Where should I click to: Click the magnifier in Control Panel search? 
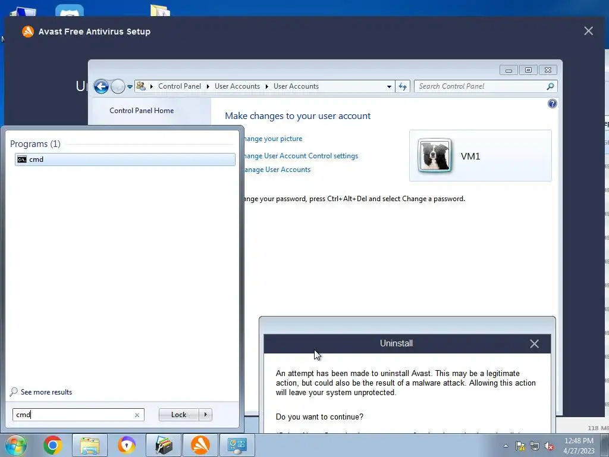click(x=550, y=86)
